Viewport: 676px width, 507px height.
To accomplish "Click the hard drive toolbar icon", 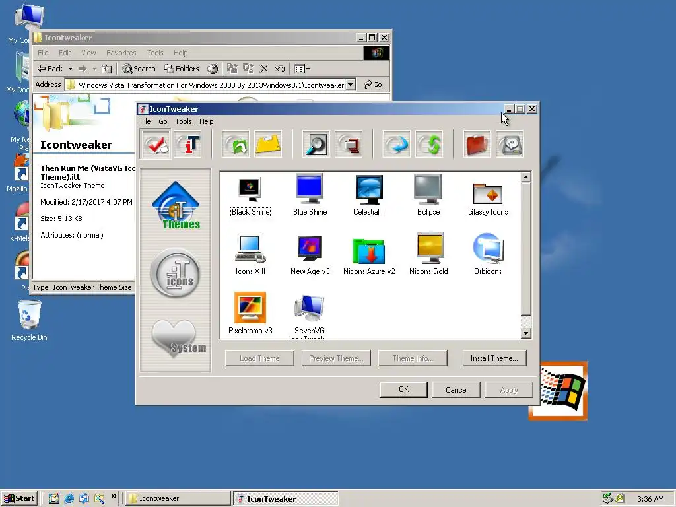I will point(510,145).
